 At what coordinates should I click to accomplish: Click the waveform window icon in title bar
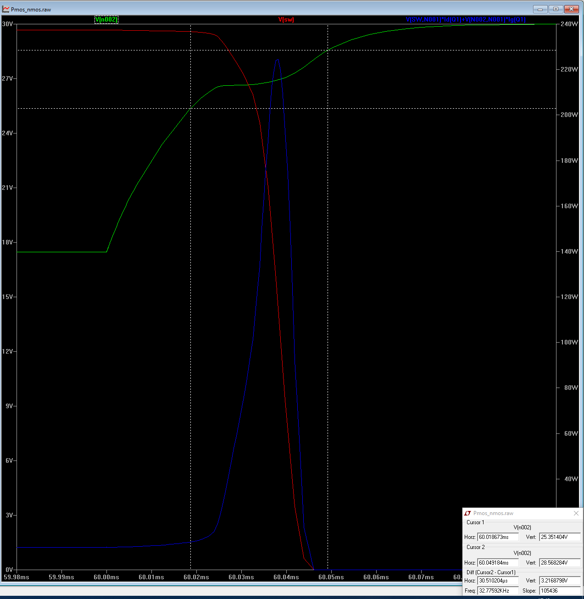6,9
